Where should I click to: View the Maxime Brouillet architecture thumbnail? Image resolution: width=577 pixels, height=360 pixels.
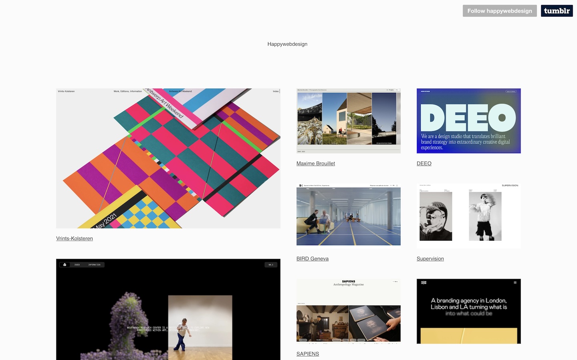coord(349,121)
